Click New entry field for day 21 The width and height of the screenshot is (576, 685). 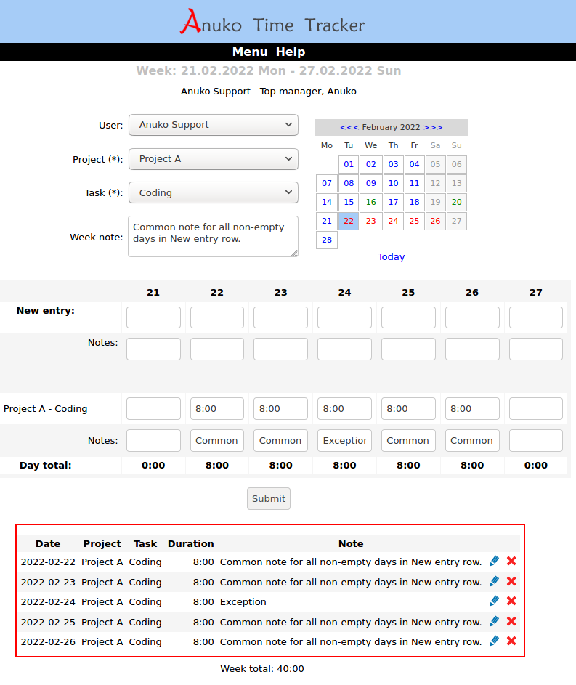153,317
